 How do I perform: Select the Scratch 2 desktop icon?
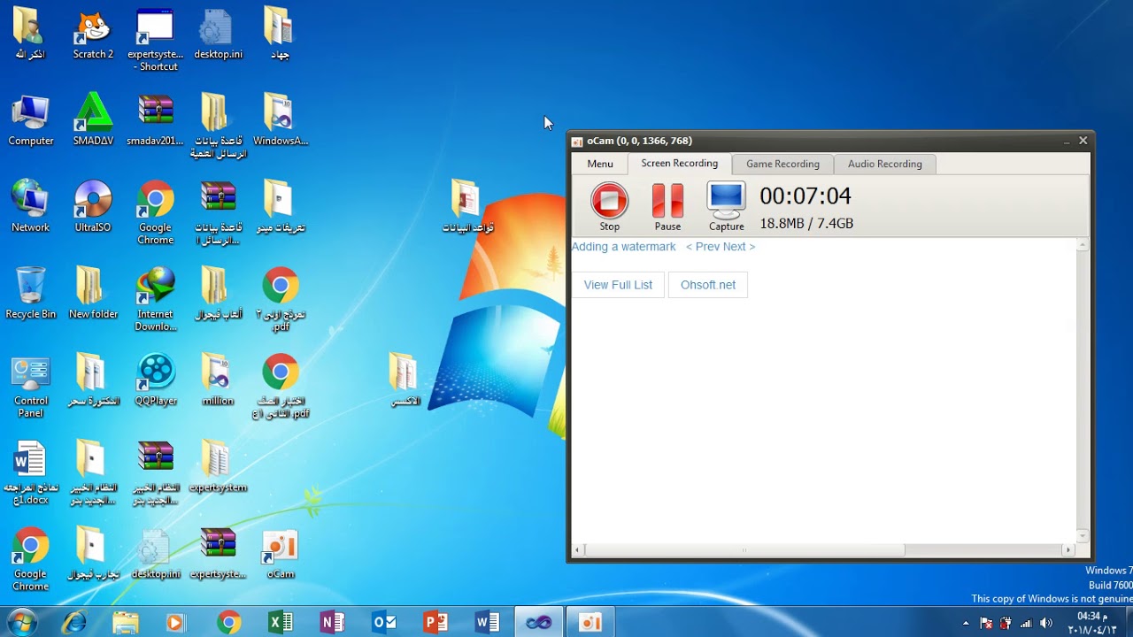tap(93, 35)
